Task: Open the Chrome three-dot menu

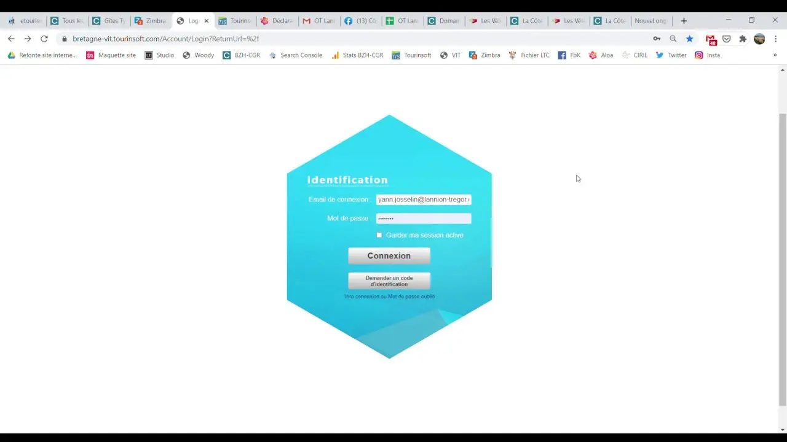Action: pos(775,39)
